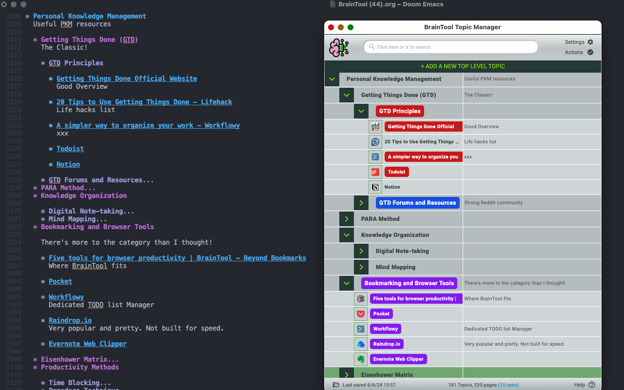
Task: Collapse GTD Principles topic
Action: tap(361, 111)
